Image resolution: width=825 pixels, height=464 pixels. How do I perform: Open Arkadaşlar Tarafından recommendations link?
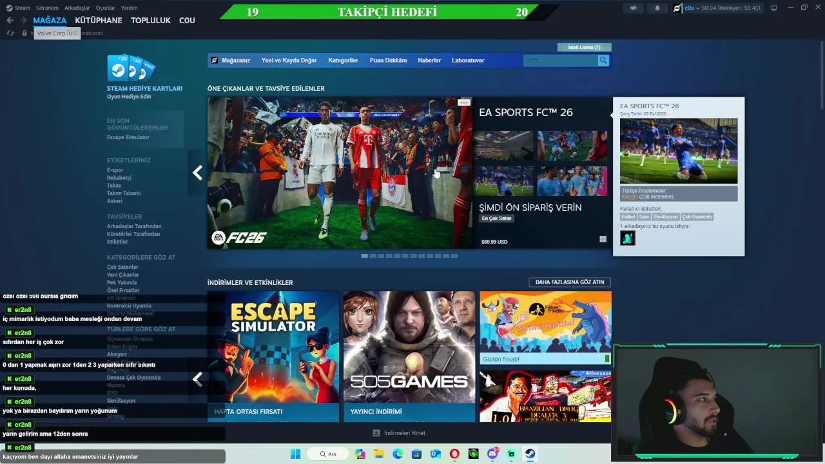click(134, 226)
